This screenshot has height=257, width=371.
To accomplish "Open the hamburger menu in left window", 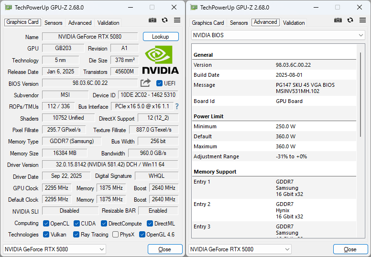I will click(x=177, y=20).
